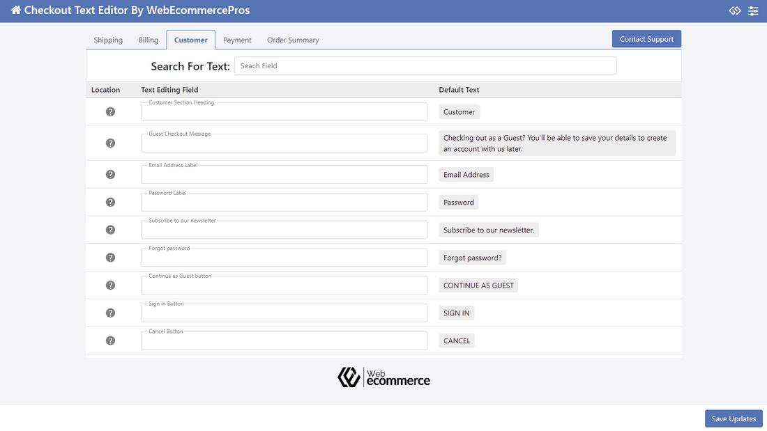Click the Password Label input field

point(284,203)
